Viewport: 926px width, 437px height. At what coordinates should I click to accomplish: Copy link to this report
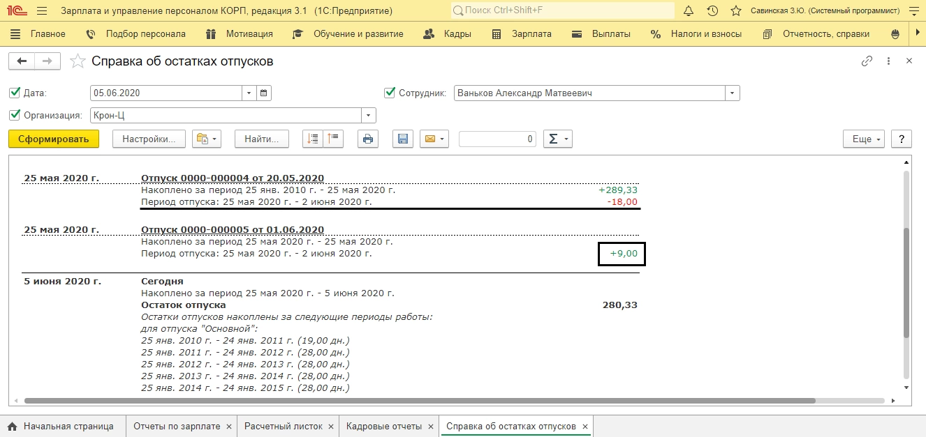pyautogui.click(x=867, y=61)
